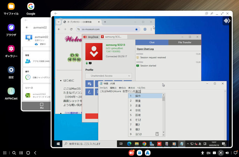
Task: Switch to Chrome on remote taskbar
Action: [144, 144]
